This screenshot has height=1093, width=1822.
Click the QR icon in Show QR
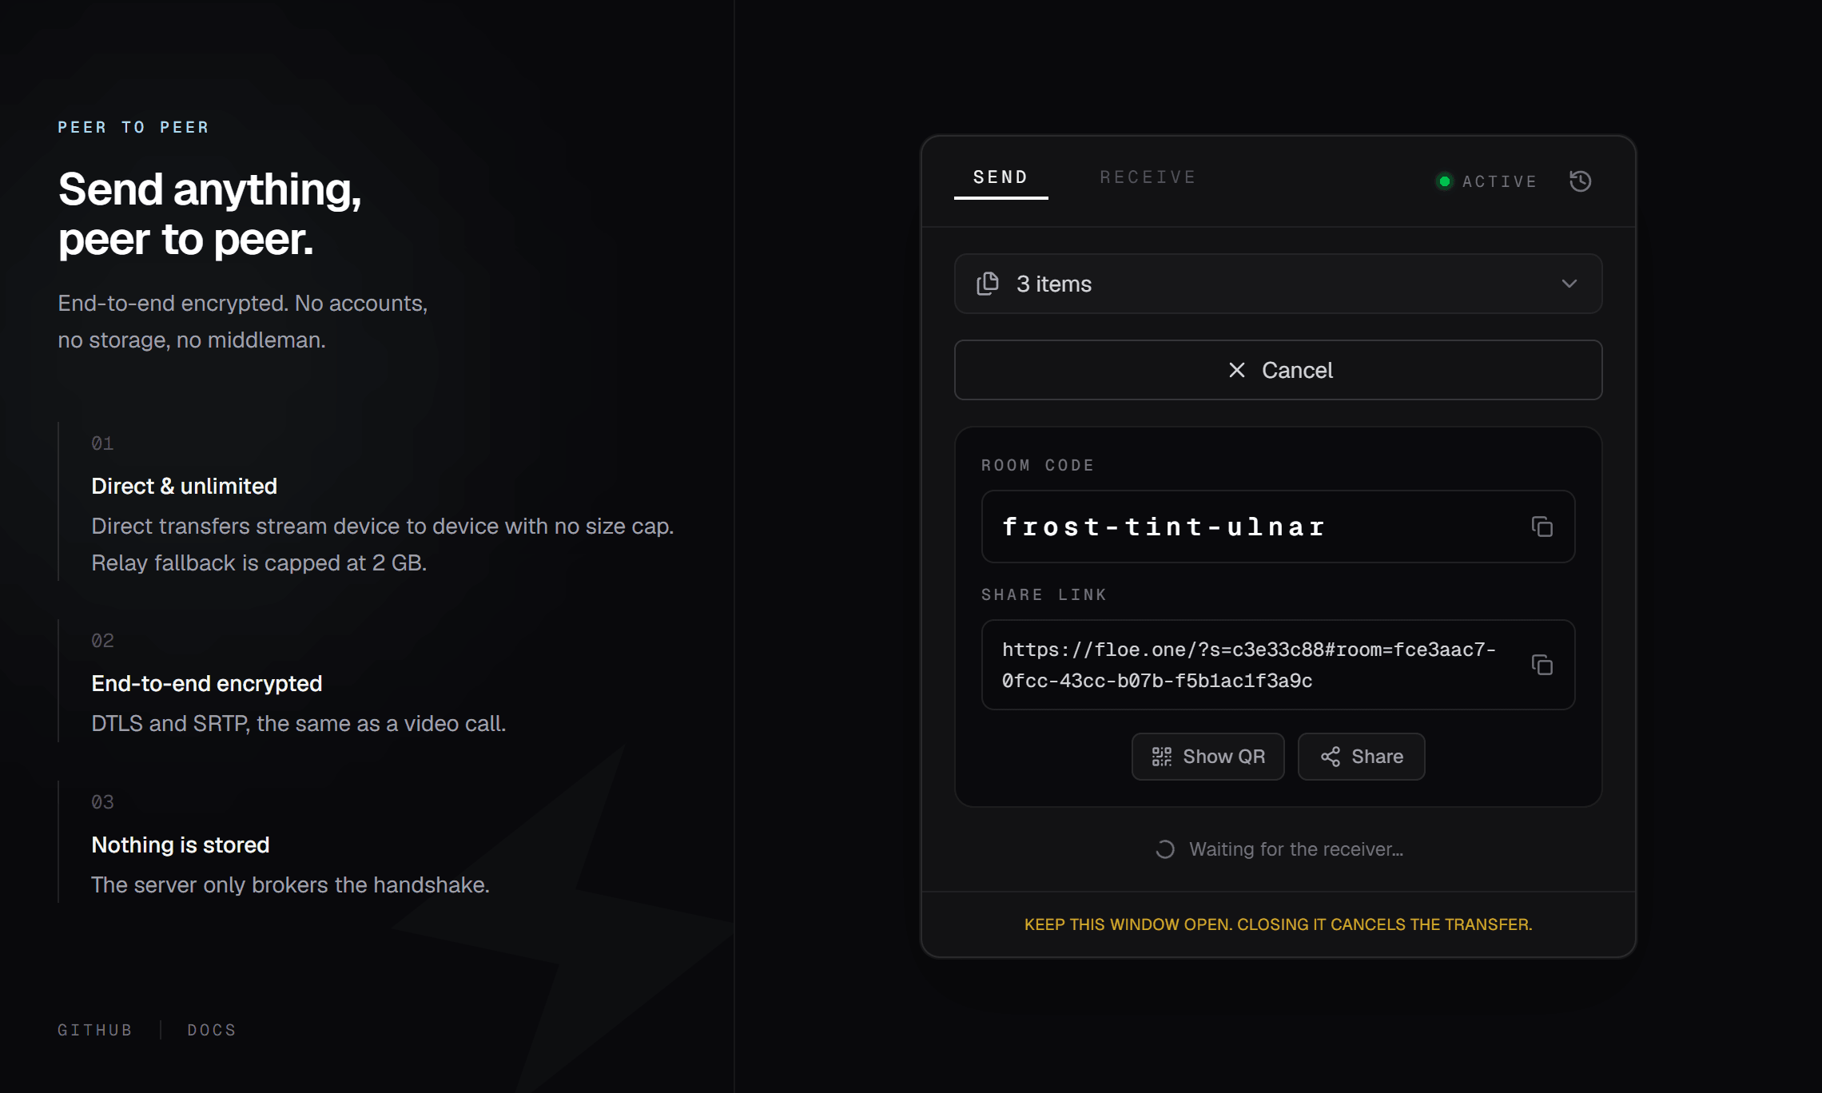pos(1162,757)
